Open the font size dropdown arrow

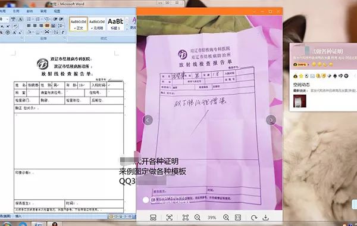coord(7,19)
